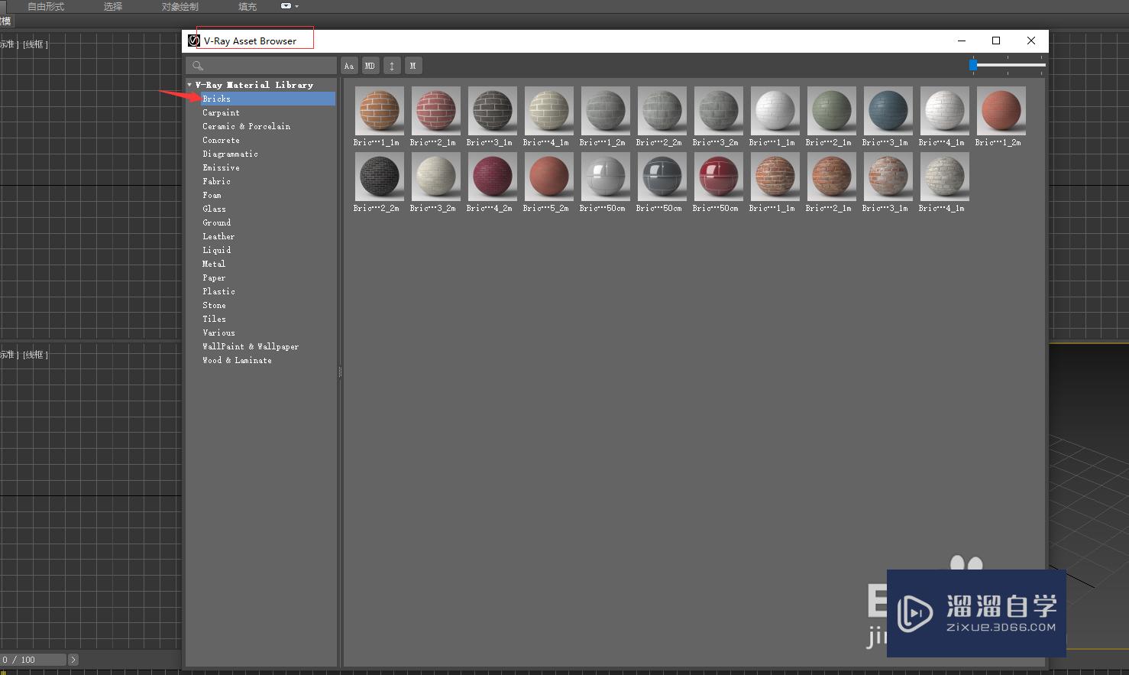Select the orange brick sphere thumbnail
Screen dimensions: 1129x675
(380, 111)
